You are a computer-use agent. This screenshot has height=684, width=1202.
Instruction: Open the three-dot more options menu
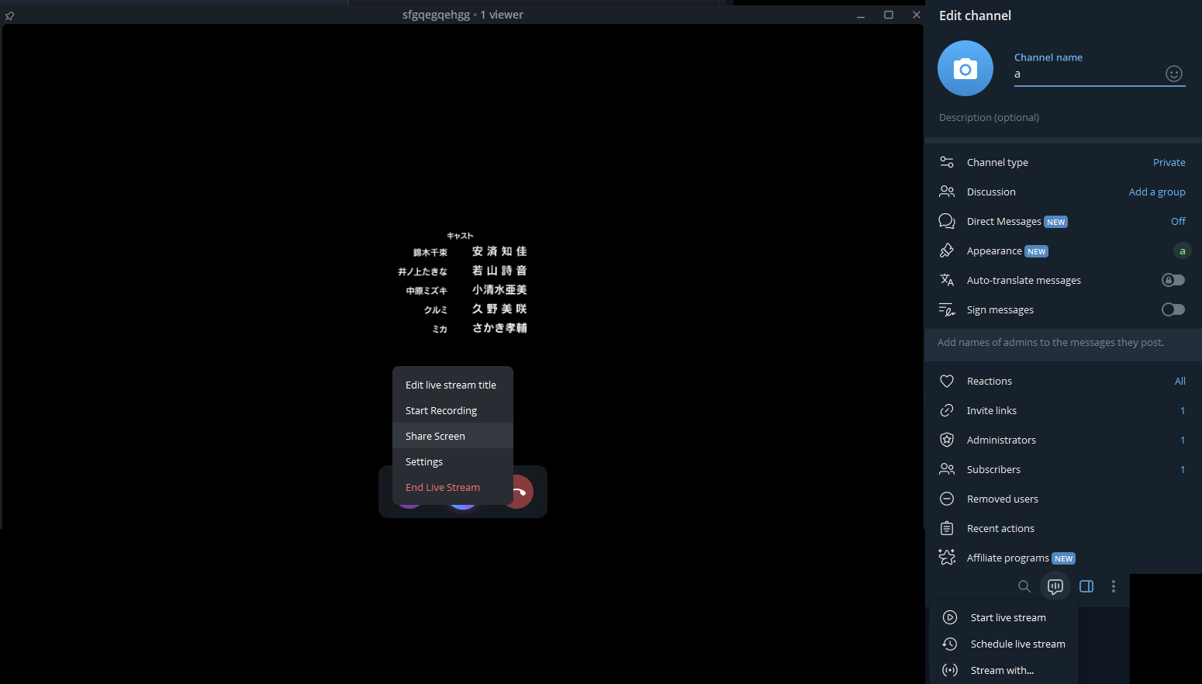[1114, 586]
